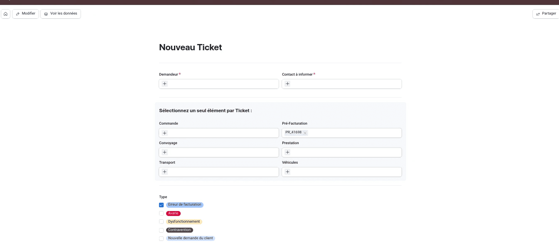Click the Partager button
The image size is (559, 243).
[x=546, y=14]
